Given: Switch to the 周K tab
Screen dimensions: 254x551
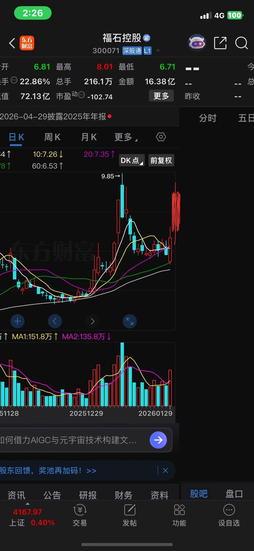Looking at the screenshot, I should pyautogui.click(x=52, y=137).
